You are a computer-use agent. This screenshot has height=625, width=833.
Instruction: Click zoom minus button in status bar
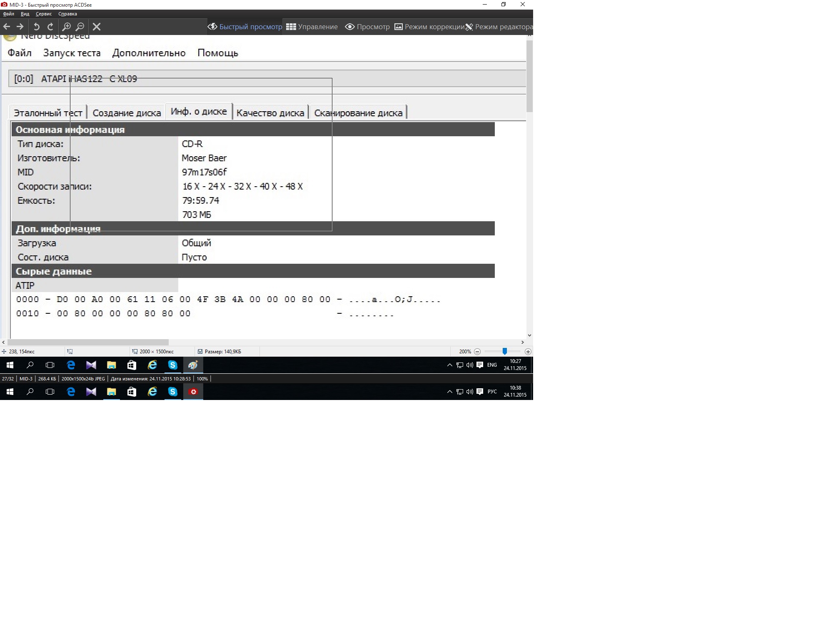tap(477, 352)
